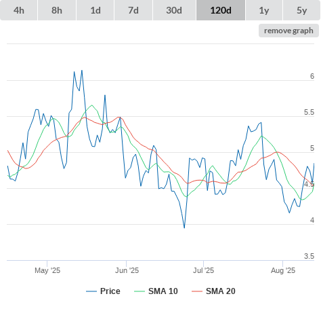Select the active 120d tab
Image resolution: width=321 pixels, height=309 pixels.
pos(221,10)
